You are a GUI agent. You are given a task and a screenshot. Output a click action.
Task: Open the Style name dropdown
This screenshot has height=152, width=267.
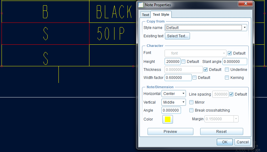[x=206, y=28]
